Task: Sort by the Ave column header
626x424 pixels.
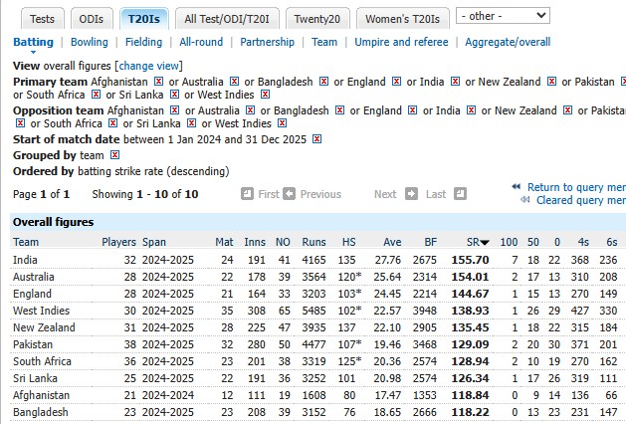Action: (392, 242)
